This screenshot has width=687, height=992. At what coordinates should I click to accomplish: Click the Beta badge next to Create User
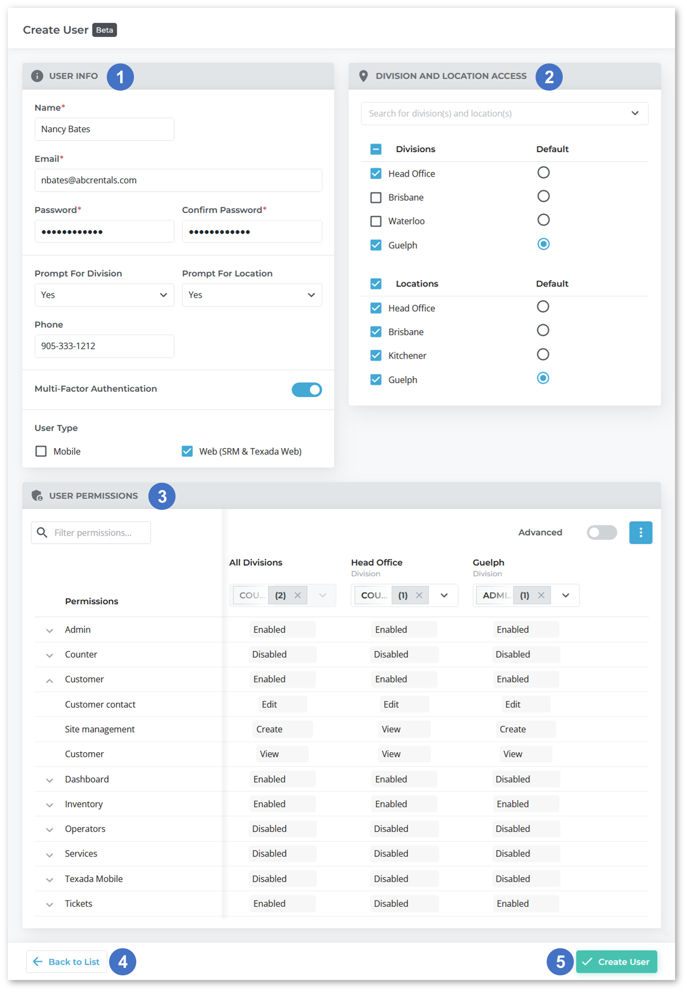pyautogui.click(x=104, y=30)
